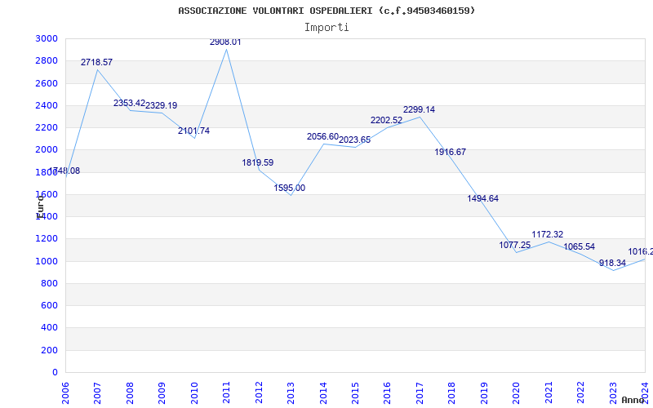
Task: Select the 1494.64 data label
Action: 482,198
